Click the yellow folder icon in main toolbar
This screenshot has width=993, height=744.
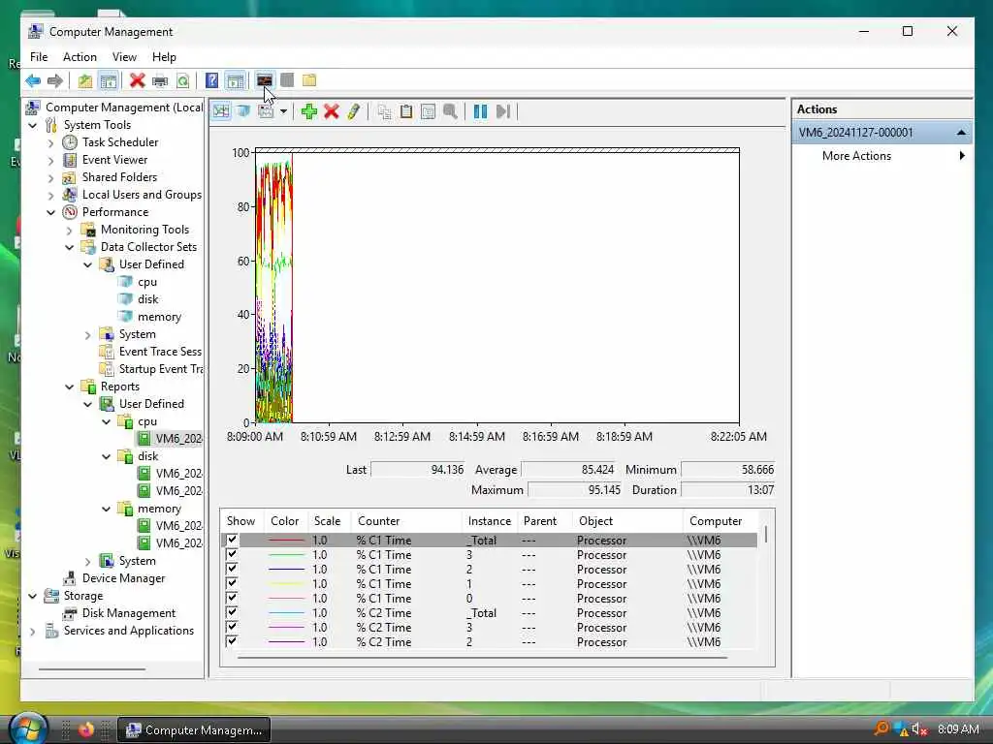pos(309,80)
